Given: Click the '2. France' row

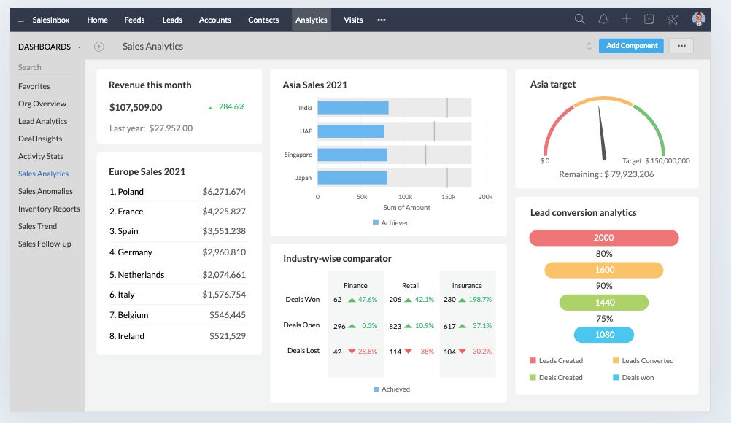Looking at the screenshot, I should point(177,211).
